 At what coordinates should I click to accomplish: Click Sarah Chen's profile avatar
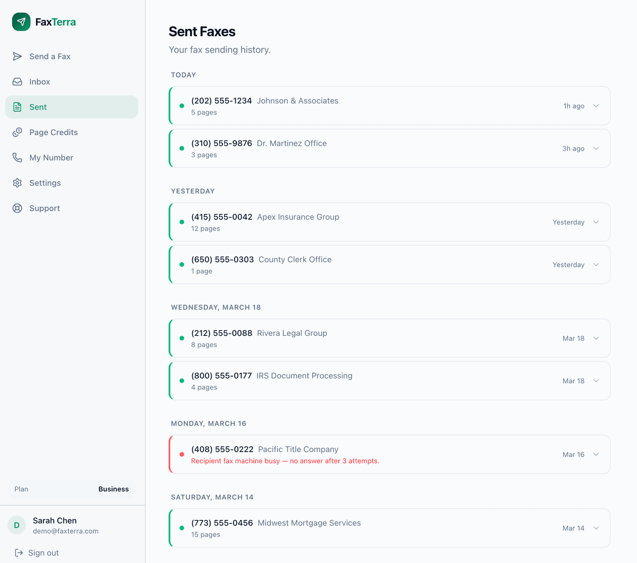point(16,525)
